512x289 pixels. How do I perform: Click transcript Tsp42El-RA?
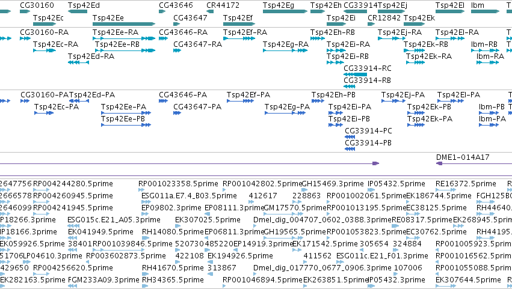pos(457,32)
